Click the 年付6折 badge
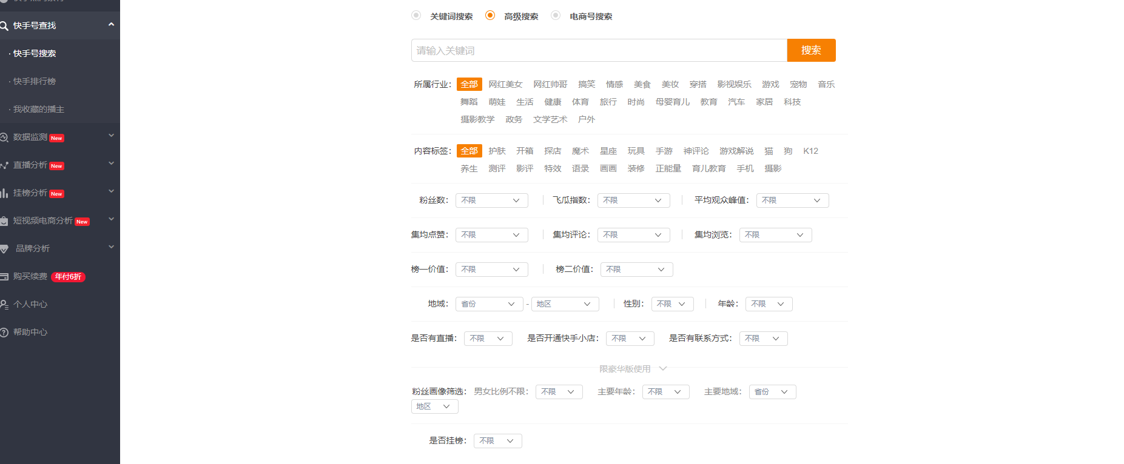 68,277
